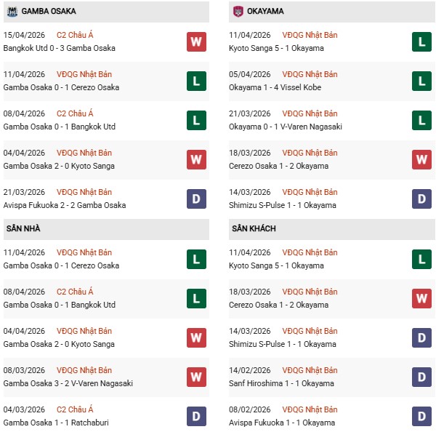The height and width of the screenshot is (432, 436).
Task: Select the SÂN NHÀ section header
Action: point(23,228)
